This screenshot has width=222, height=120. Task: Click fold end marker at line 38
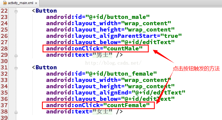16,112
